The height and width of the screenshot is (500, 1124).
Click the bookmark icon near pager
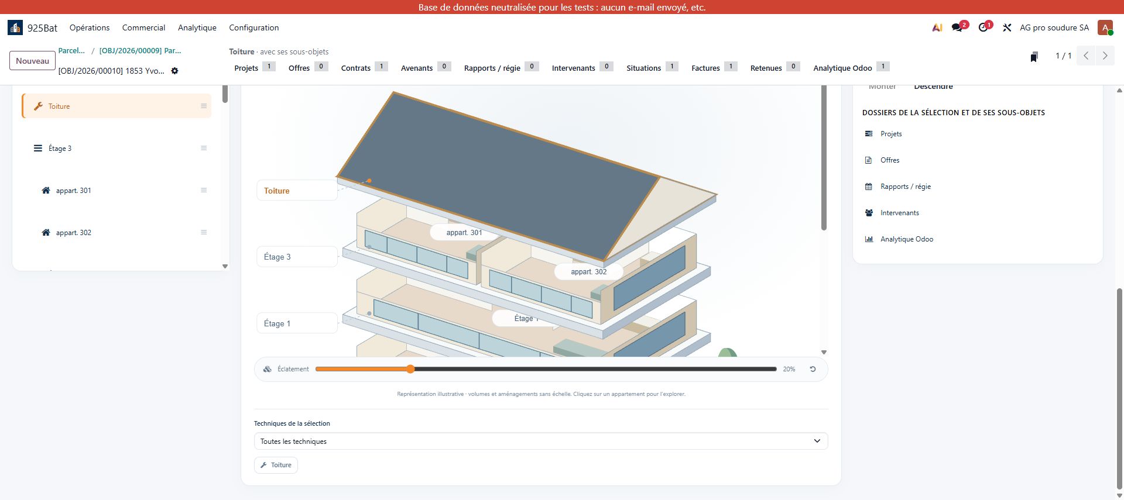pos(1034,57)
